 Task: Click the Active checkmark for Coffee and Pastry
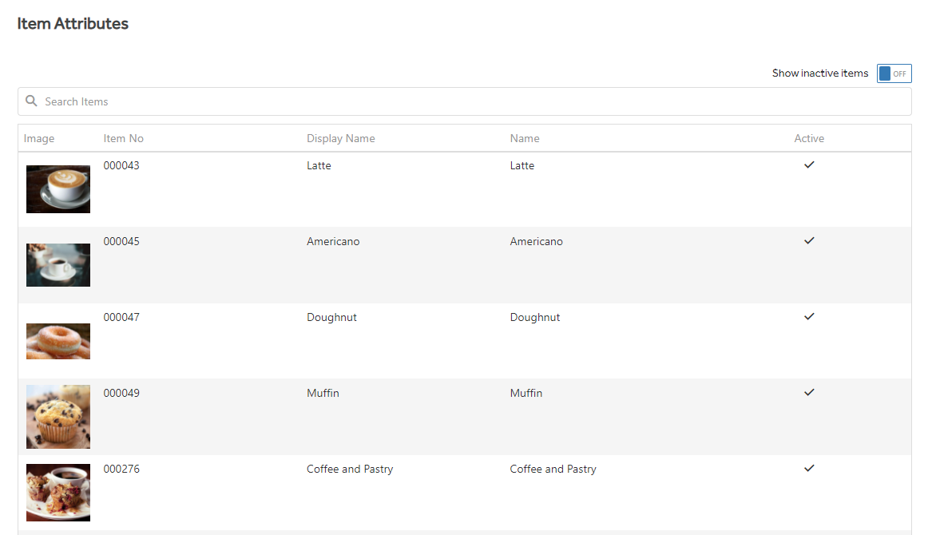(809, 468)
